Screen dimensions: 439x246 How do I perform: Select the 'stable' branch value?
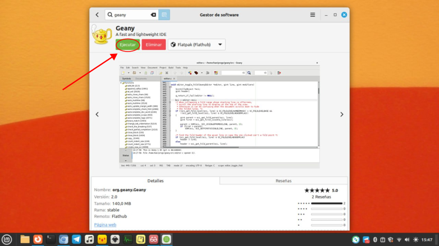(x=113, y=210)
